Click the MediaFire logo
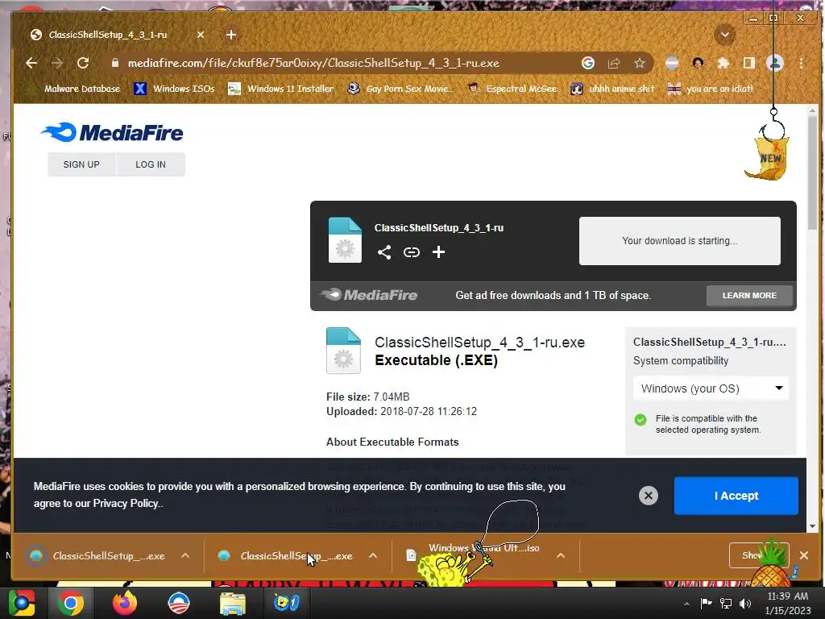The width and height of the screenshot is (825, 619). [x=112, y=133]
